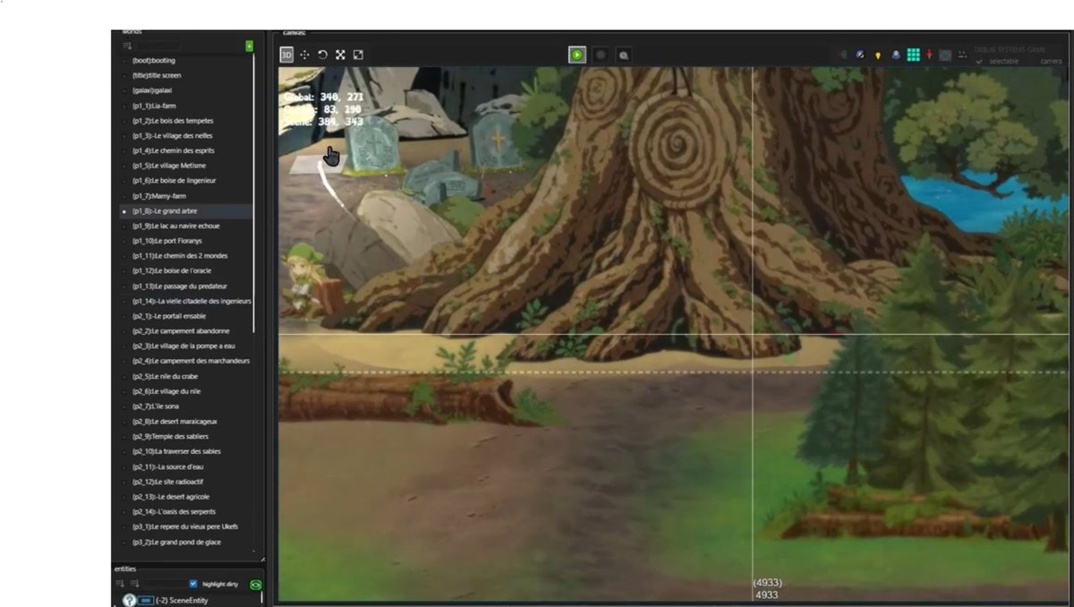Start the scene with the green play button
Screen dimensions: 1074x607
(577, 55)
